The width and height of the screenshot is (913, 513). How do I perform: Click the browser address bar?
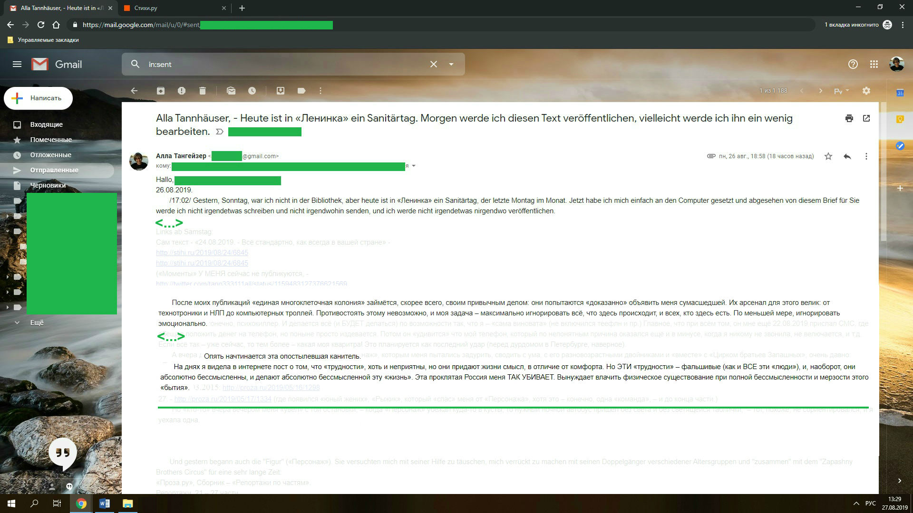[x=442, y=25]
